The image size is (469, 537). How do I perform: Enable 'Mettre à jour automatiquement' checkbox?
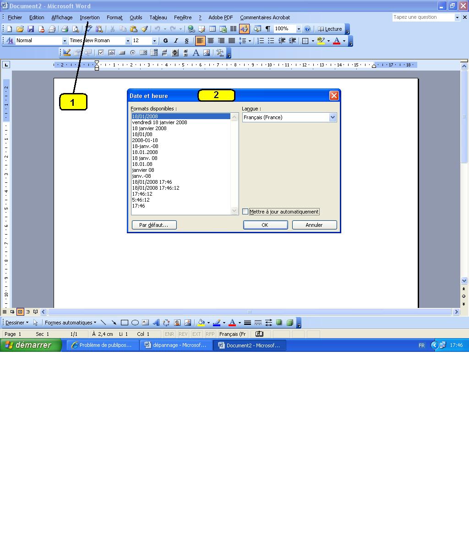click(x=245, y=212)
